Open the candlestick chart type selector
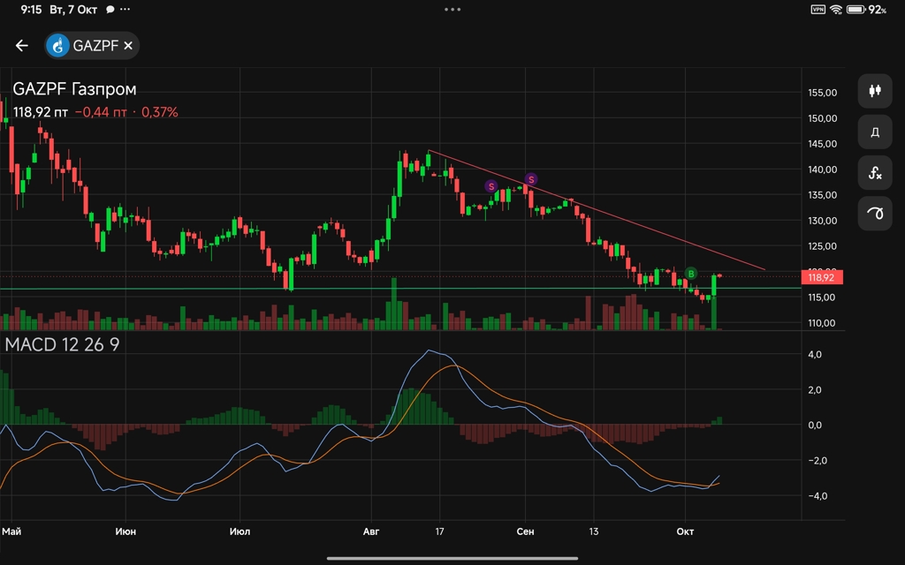The height and width of the screenshot is (565, 905). click(875, 90)
